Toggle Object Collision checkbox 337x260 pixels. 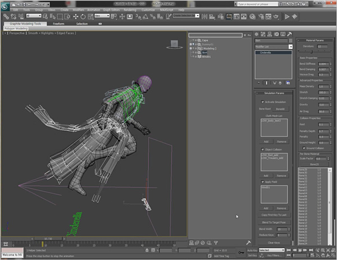[x=262, y=149]
